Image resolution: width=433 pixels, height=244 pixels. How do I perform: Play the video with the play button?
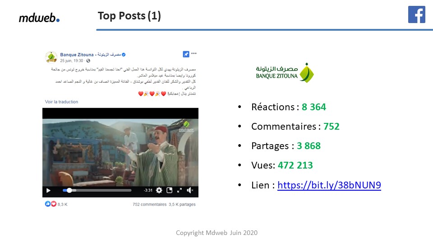(x=48, y=190)
